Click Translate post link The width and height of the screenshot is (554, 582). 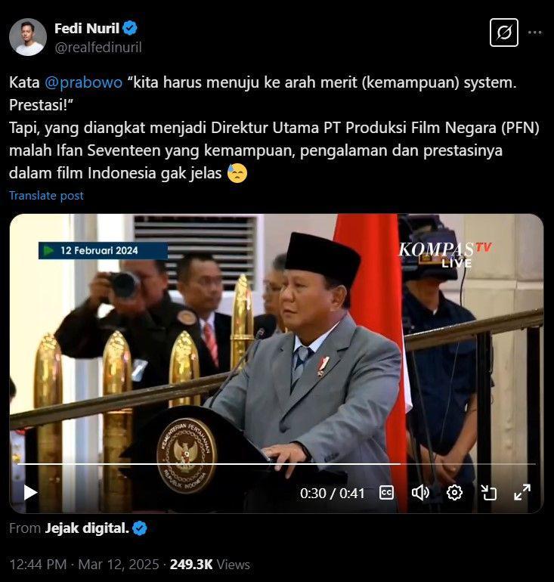46,196
